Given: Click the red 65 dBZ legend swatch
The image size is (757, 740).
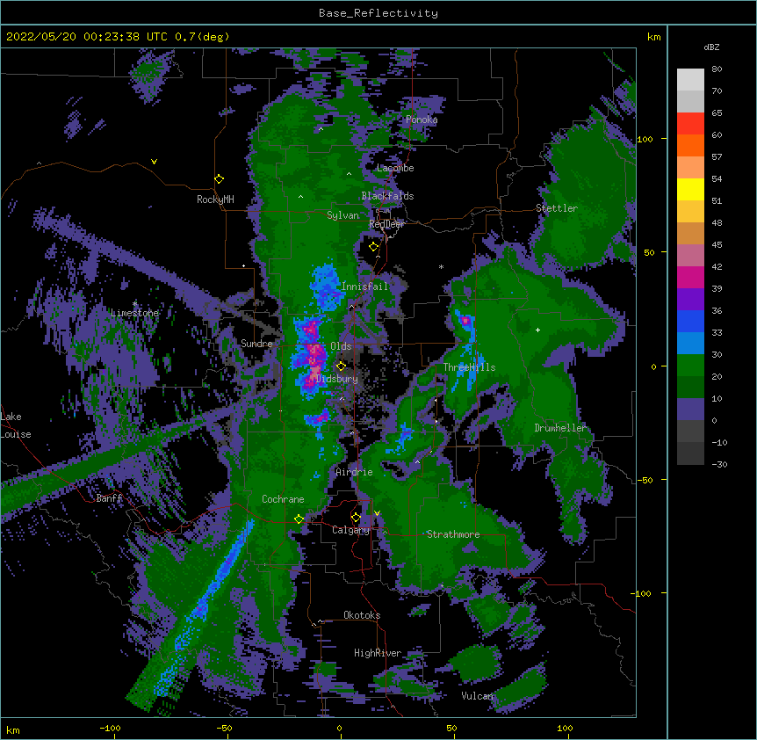Looking at the screenshot, I should 690,124.
